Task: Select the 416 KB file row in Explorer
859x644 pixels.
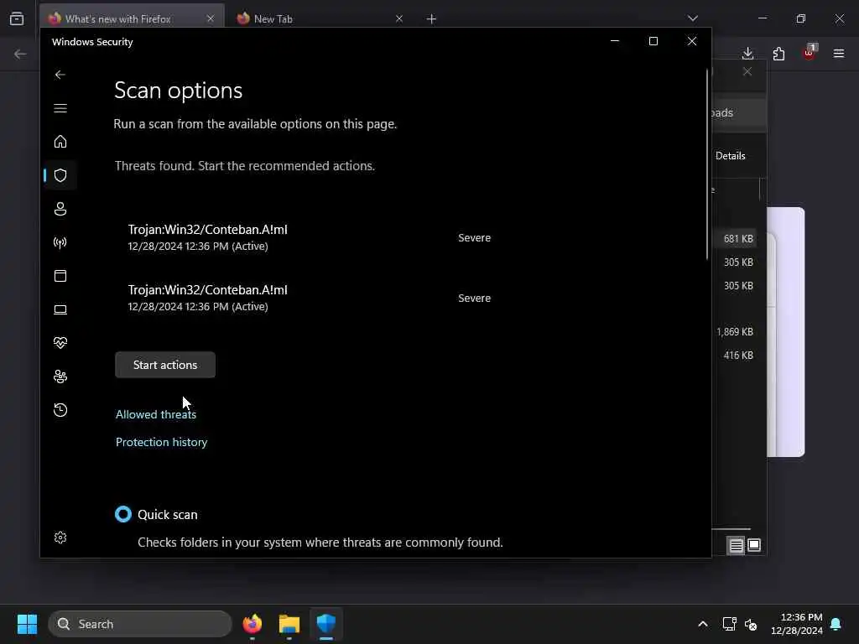Action: pyautogui.click(x=734, y=356)
